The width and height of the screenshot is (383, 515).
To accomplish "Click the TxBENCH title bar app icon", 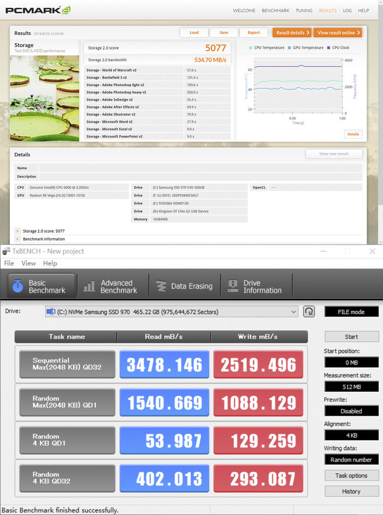I will click(x=6, y=251).
